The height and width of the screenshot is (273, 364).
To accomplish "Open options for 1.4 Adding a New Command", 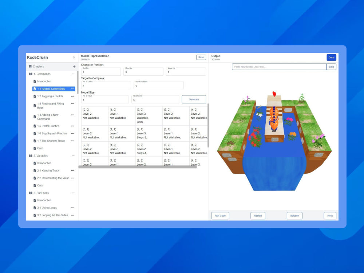I will 72,115.
